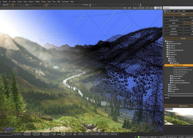The height and width of the screenshot is (138, 193).
Task: Click the X coordinate field
Action: 27,134
